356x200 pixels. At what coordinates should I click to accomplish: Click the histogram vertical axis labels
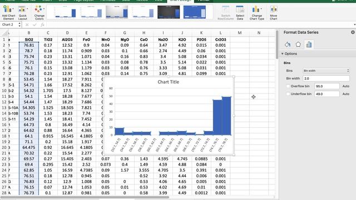[x=111, y=112]
